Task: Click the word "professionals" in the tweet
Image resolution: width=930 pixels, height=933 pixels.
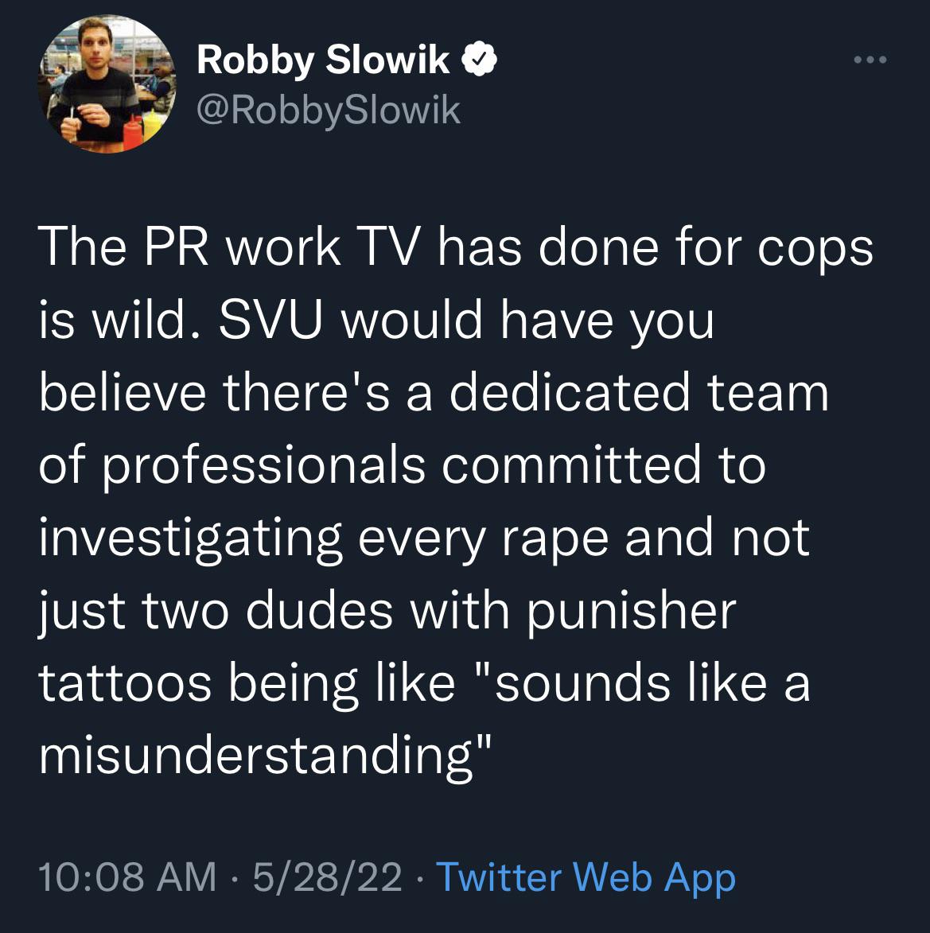Action: pyautogui.click(x=263, y=467)
